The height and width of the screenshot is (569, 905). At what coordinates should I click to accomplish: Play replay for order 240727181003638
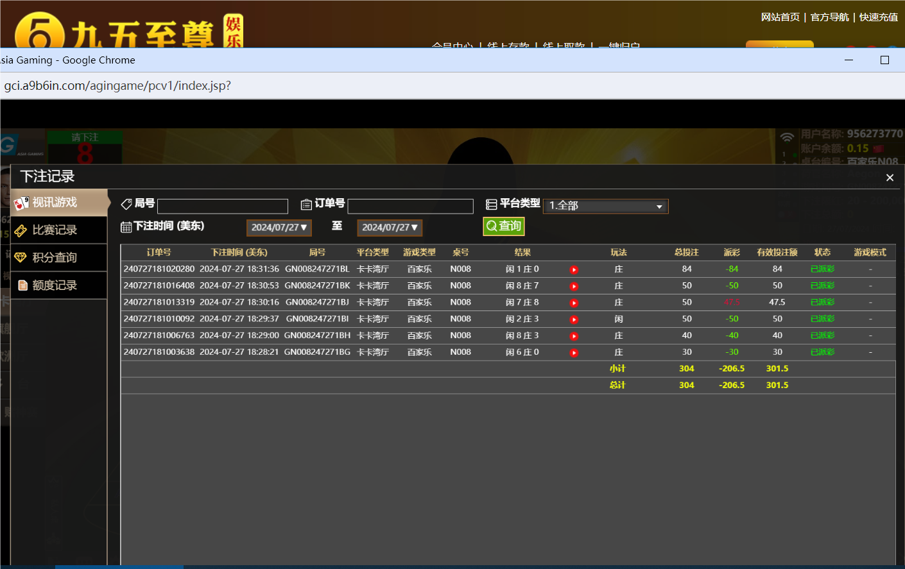coord(574,353)
